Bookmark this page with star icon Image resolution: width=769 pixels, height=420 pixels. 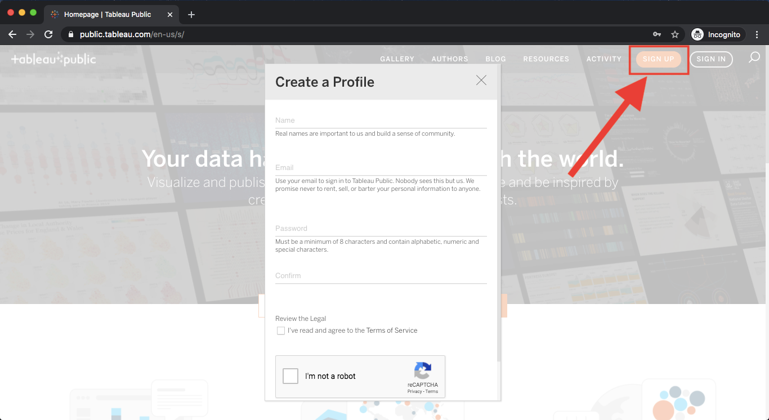pyautogui.click(x=675, y=34)
